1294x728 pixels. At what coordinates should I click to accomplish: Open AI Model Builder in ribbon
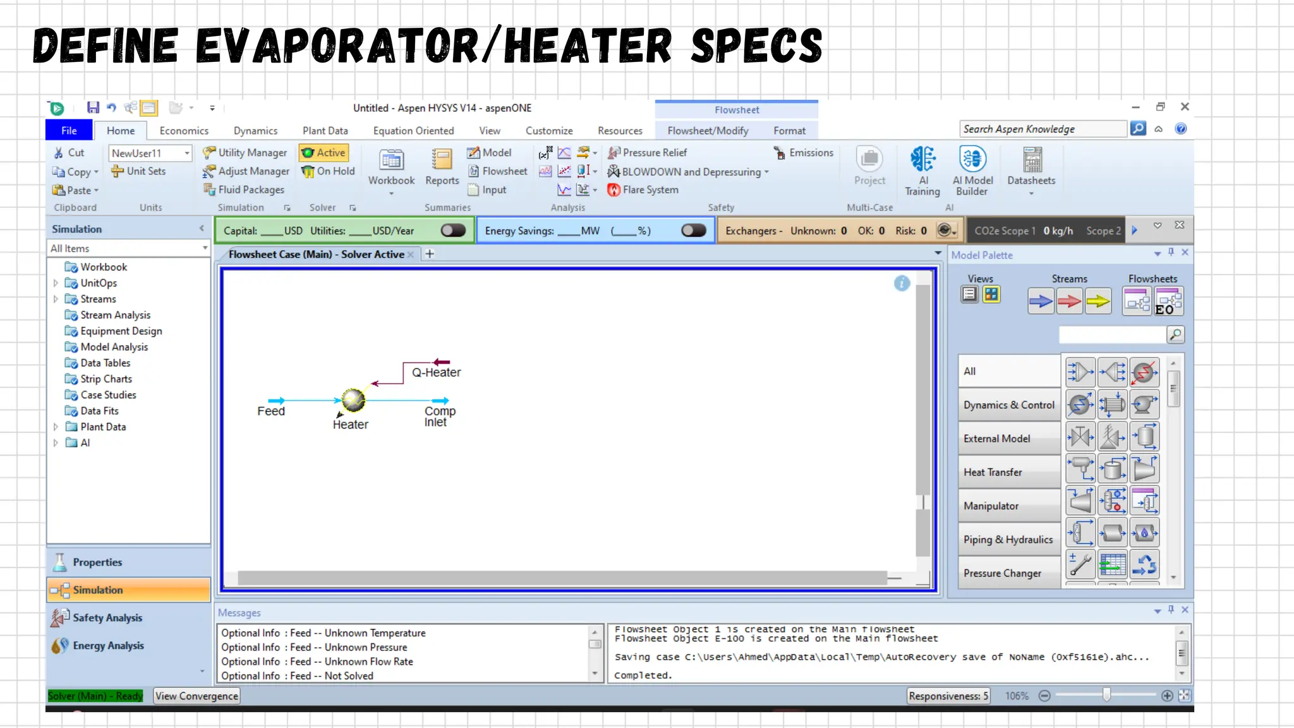(x=972, y=171)
